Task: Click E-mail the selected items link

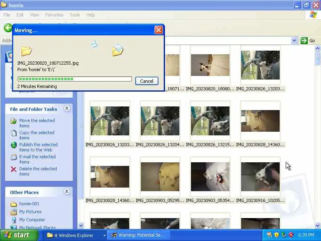Action: click(x=37, y=159)
